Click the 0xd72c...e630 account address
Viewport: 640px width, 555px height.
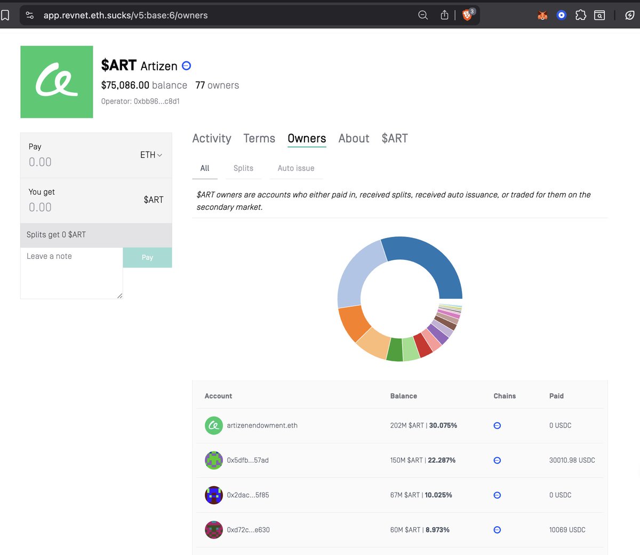[x=249, y=529]
